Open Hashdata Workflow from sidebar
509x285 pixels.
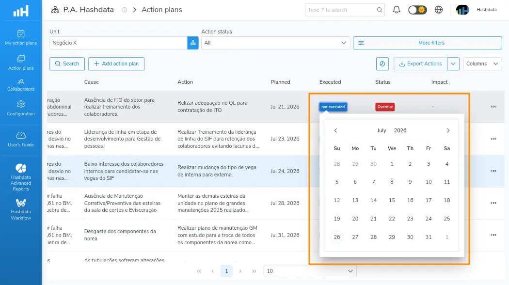21,209
